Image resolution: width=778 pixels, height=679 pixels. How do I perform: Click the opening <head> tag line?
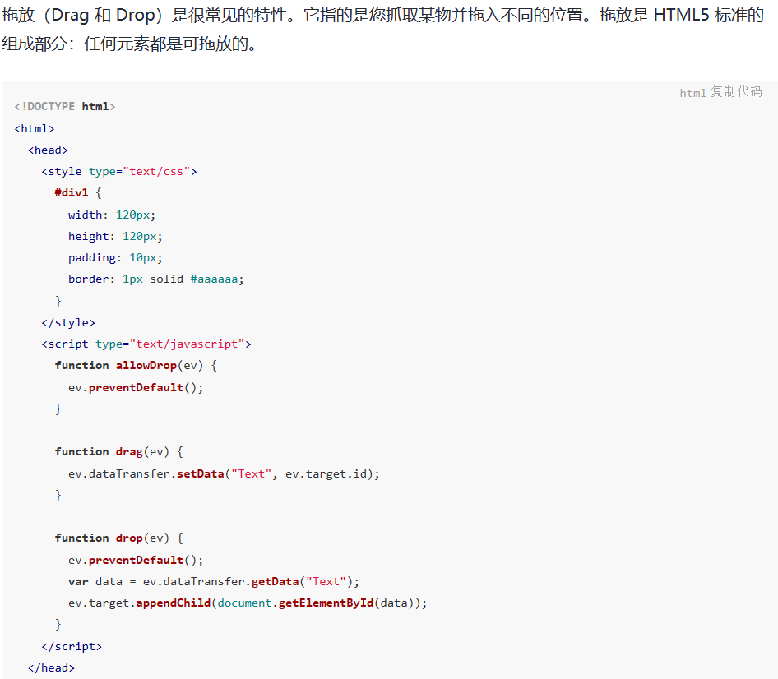tap(48, 150)
